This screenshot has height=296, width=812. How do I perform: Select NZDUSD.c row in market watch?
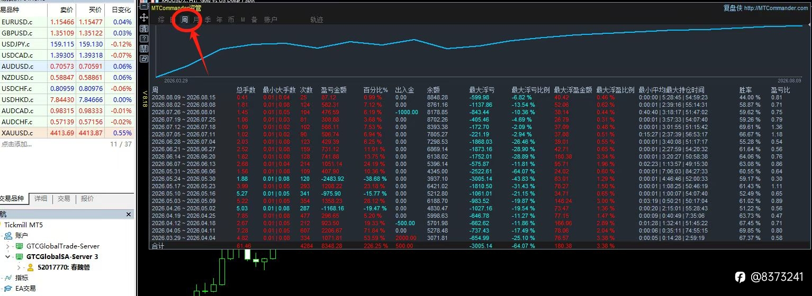click(67, 78)
